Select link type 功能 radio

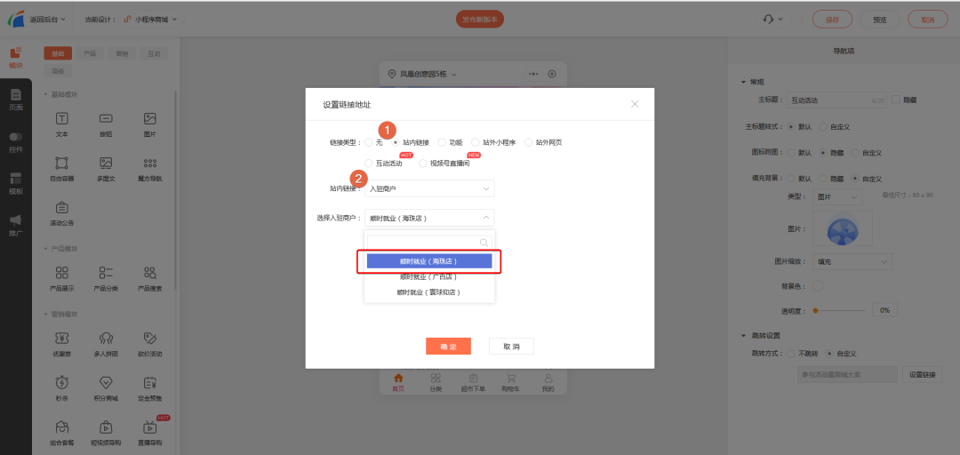(x=442, y=142)
